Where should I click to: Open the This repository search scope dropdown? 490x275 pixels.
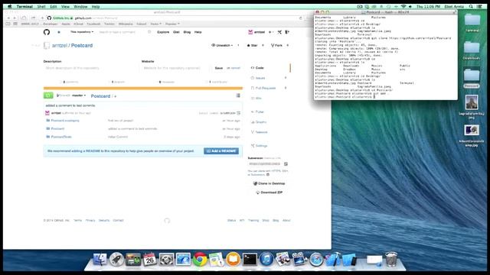[82, 32]
